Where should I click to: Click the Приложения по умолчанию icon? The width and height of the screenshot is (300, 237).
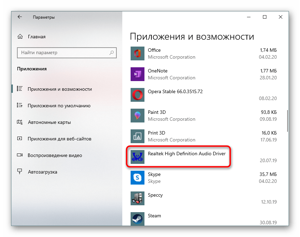point(20,105)
